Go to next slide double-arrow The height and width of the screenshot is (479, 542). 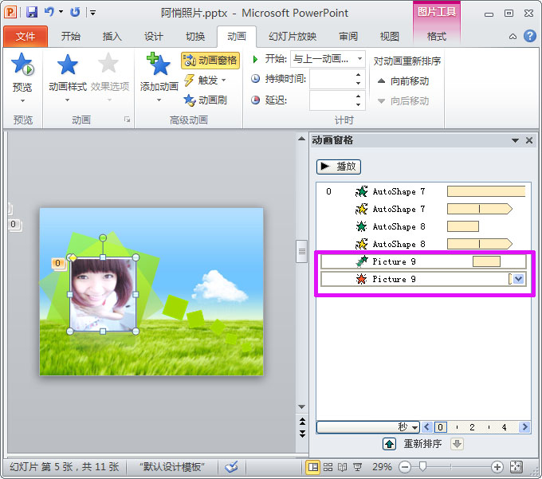pyautogui.click(x=302, y=434)
